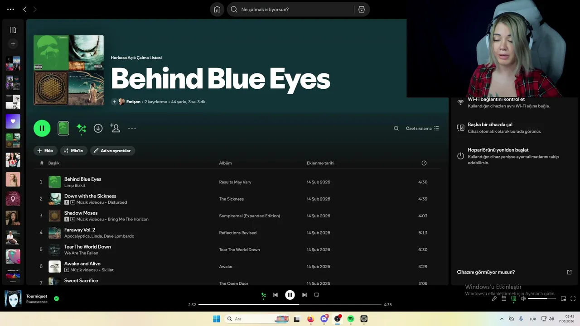Image resolution: width=580 pixels, height=326 pixels.
Task: Open the Windows Start menu
Action: [217, 319]
